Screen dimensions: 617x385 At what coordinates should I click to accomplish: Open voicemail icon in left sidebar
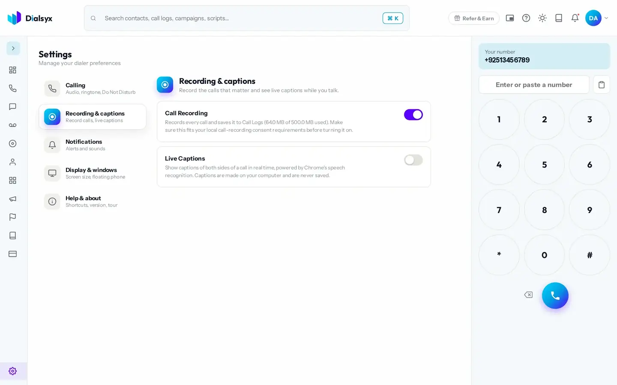pyautogui.click(x=13, y=125)
